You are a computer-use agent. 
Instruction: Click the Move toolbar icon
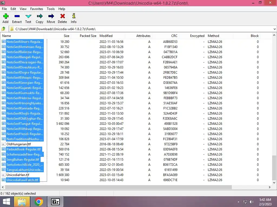51,16
